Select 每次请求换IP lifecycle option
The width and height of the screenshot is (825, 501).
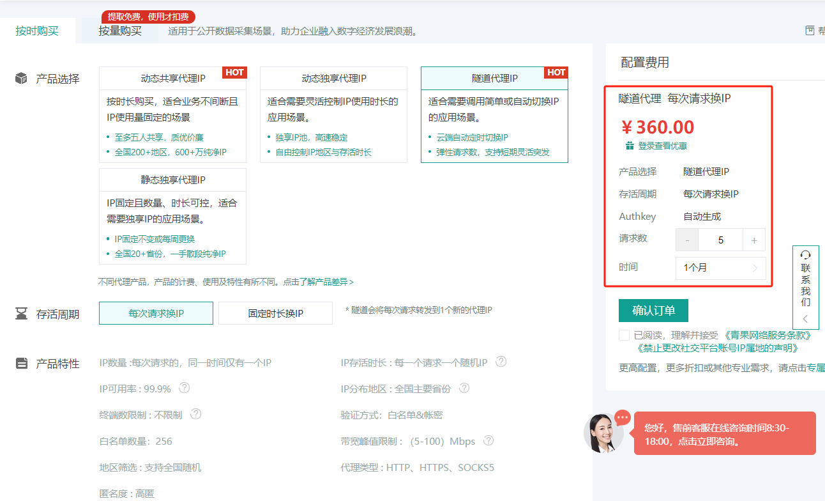coord(156,313)
